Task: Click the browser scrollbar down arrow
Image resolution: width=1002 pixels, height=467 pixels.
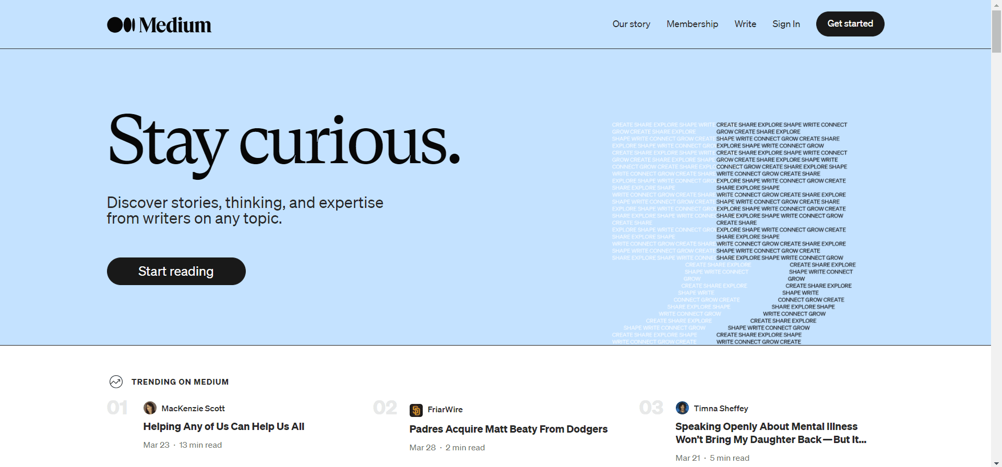Action: [997, 463]
